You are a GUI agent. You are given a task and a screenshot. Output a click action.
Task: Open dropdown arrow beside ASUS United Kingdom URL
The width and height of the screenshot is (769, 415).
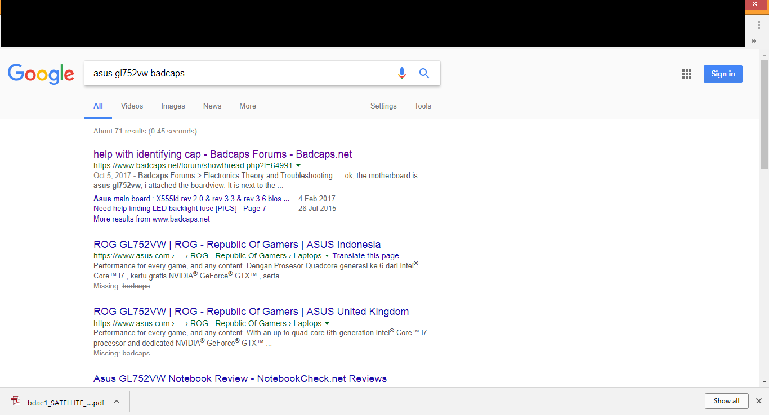pos(327,323)
